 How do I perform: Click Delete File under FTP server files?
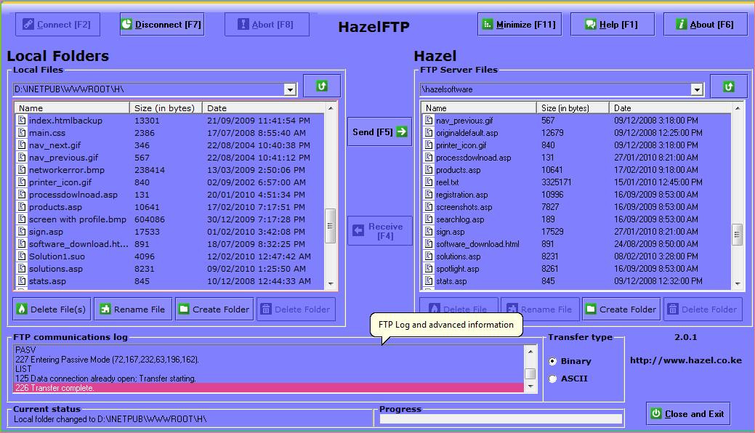point(459,309)
